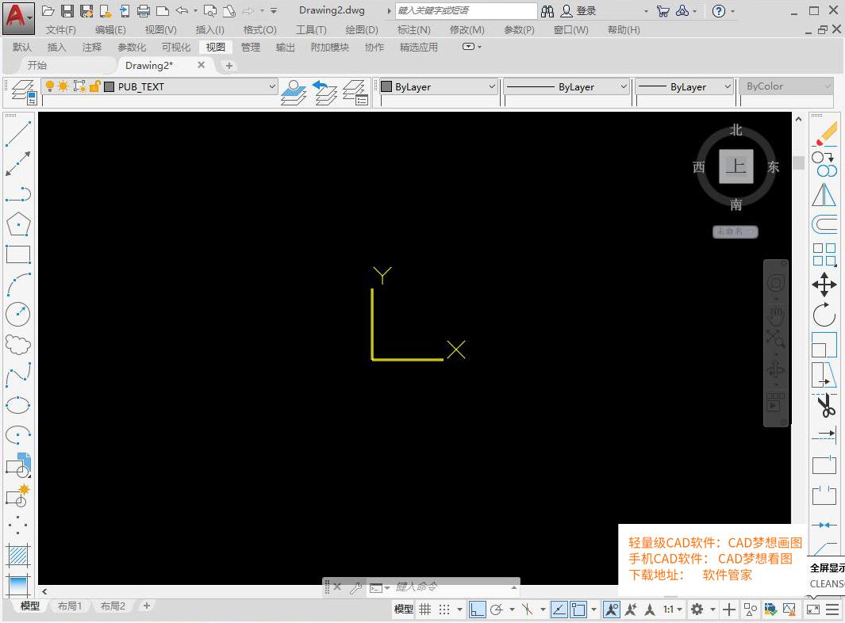
Task: Select the Polygon draw tool
Action: coord(18,224)
